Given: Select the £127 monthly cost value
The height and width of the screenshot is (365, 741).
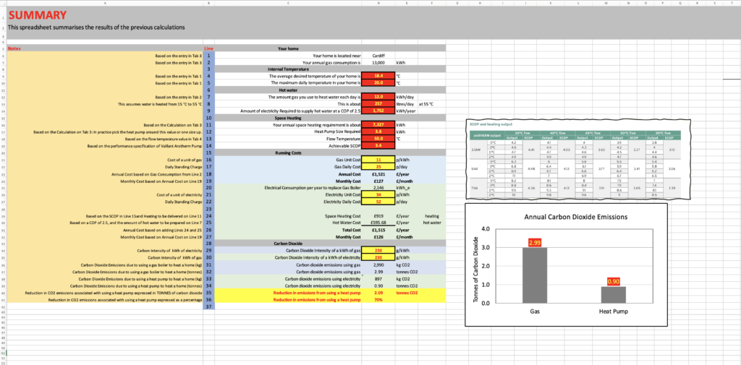Looking at the screenshot, I should click(x=378, y=181).
